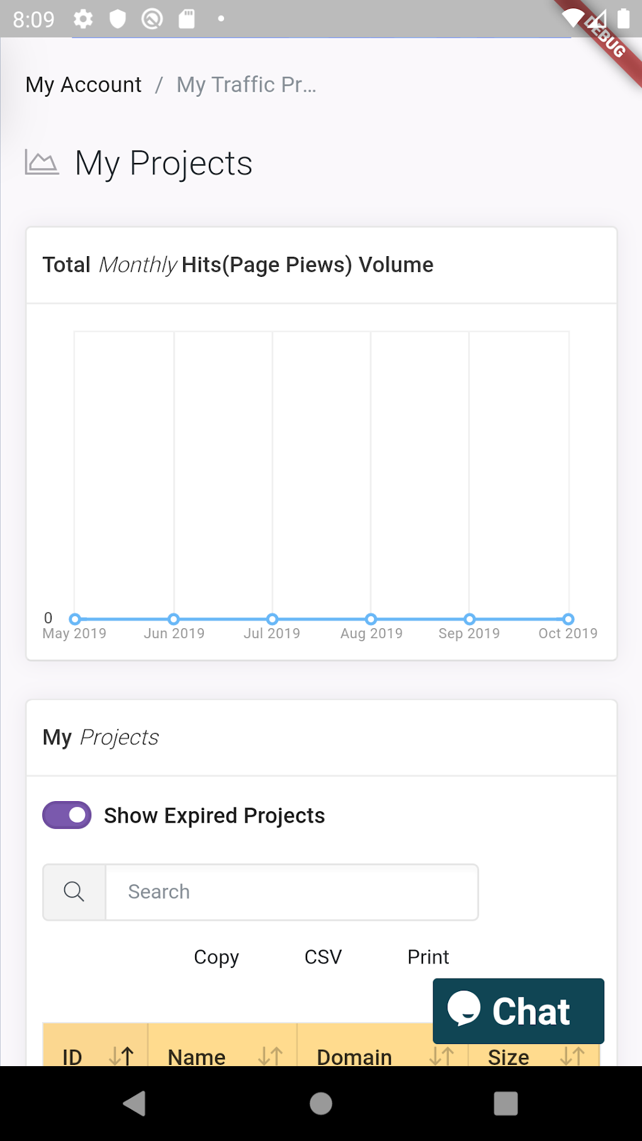The width and height of the screenshot is (642, 1141).
Task: Toggle Show Expired Projects switch
Action: pyautogui.click(x=67, y=815)
